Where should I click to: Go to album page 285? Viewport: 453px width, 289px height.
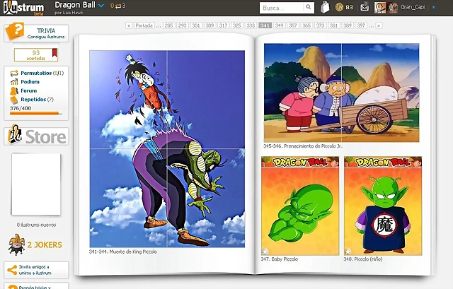click(168, 25)
